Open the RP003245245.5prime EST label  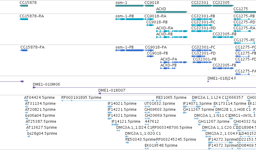[176, 140]
